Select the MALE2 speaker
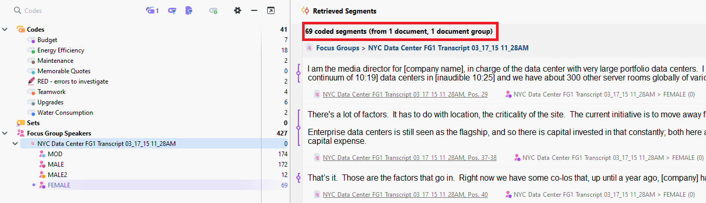This screenshot has width=706, height=203. (x=58, y=175)
